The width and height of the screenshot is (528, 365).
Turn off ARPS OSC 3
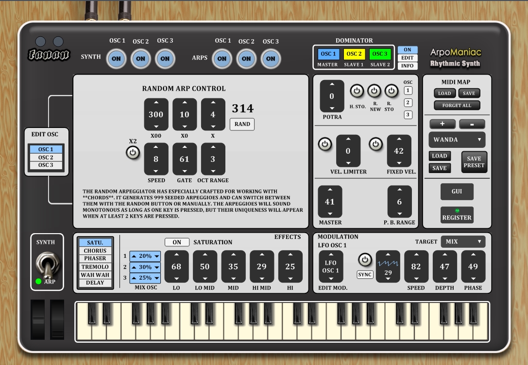tap(271, 59)
